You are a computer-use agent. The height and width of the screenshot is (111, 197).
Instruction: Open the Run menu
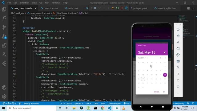click(x=47, y=3)
